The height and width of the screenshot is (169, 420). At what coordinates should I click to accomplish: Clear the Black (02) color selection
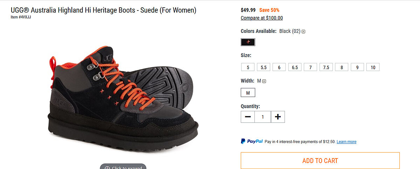click(x=303, y=31)
